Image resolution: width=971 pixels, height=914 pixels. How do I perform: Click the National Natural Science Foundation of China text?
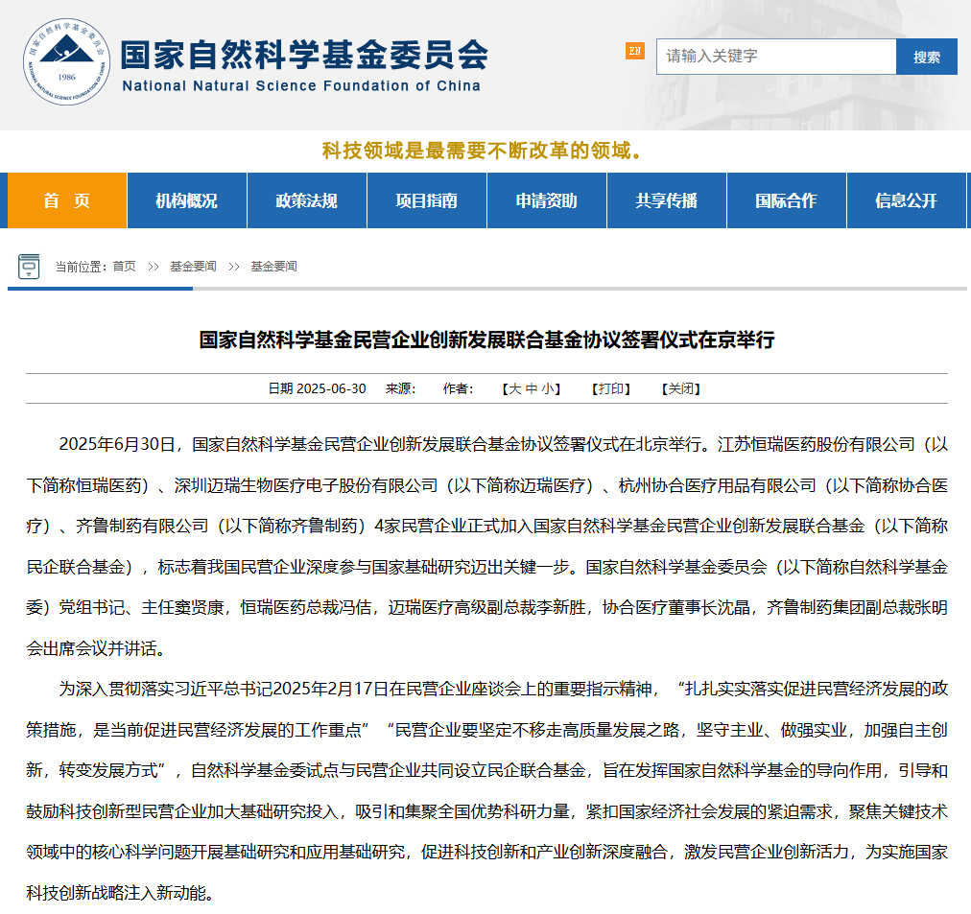click(301, 86)
